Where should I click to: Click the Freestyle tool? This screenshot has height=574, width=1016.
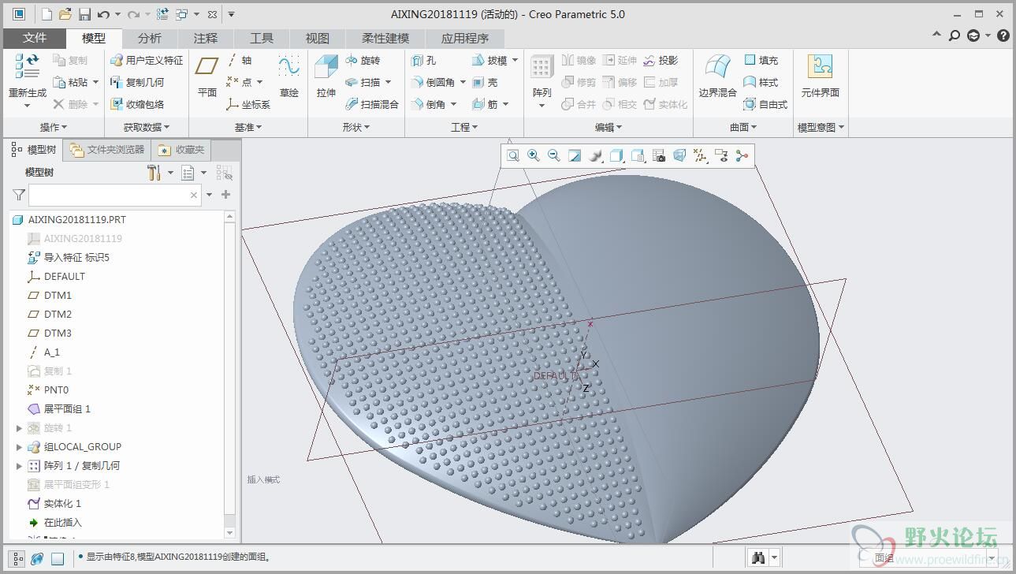click(x=765, y=104)
